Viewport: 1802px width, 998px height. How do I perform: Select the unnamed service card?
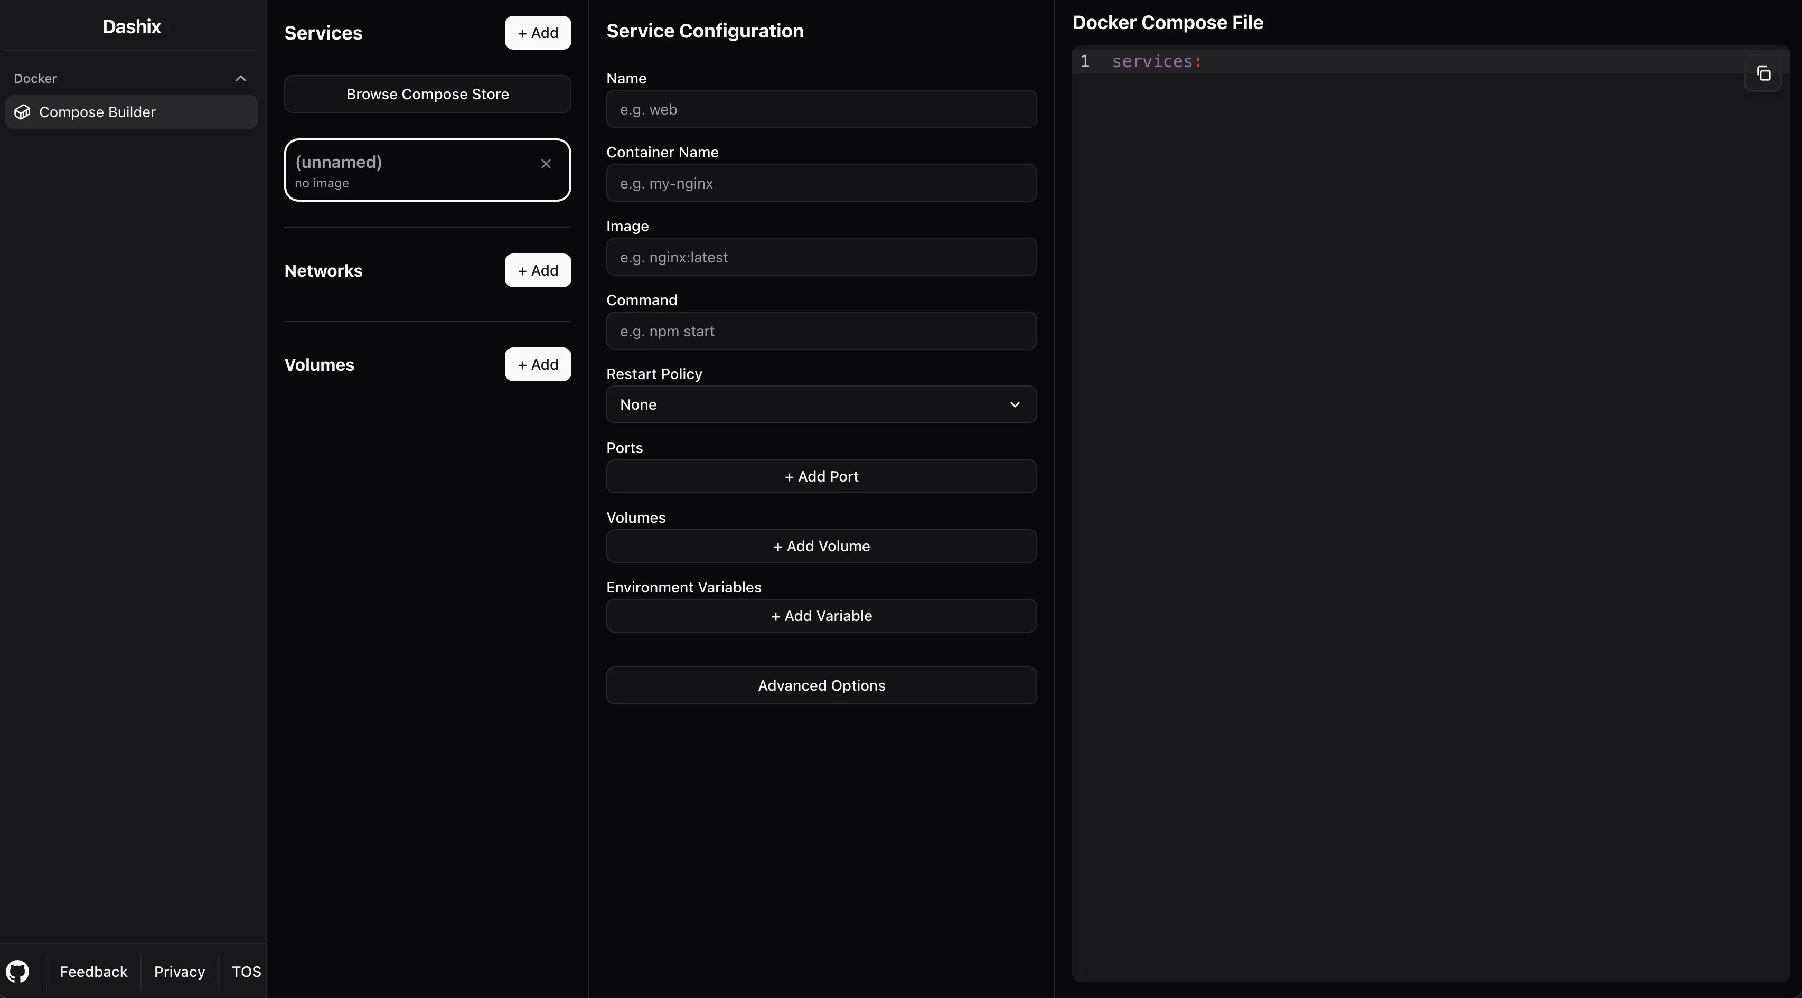(406, 171)
